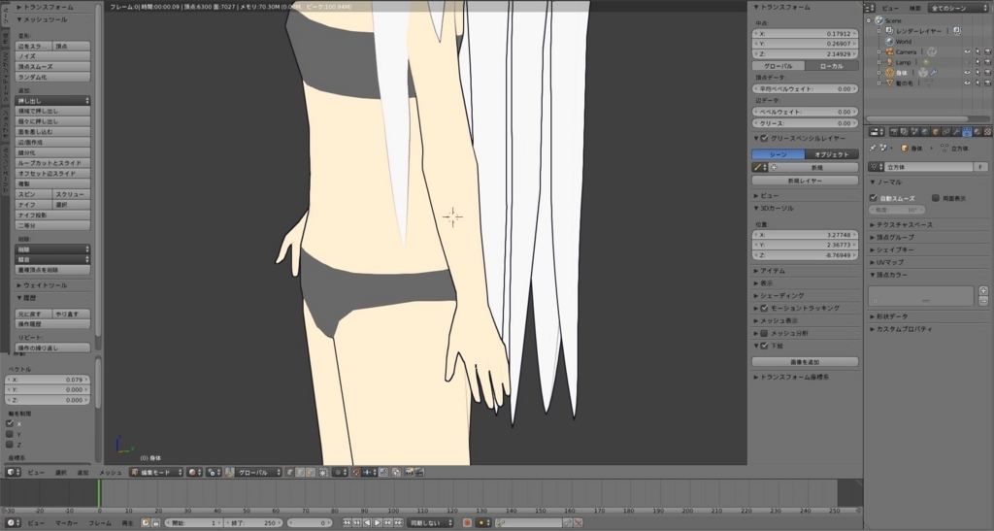Open the 押し出し dropdown
This screenshot has height=531, width=994.
(x=52, y=101)
